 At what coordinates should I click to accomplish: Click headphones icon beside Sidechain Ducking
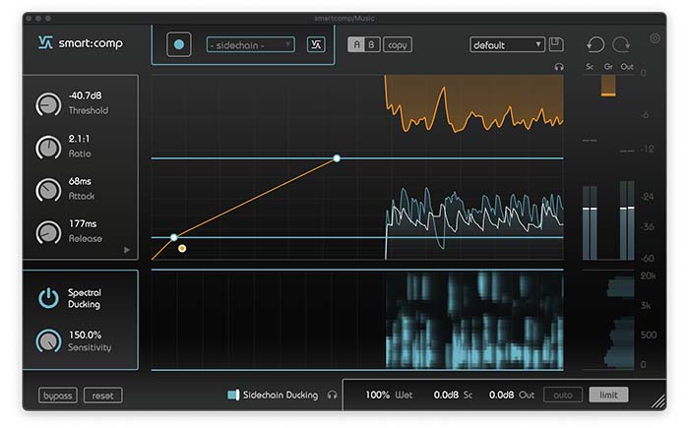point(333,396)
